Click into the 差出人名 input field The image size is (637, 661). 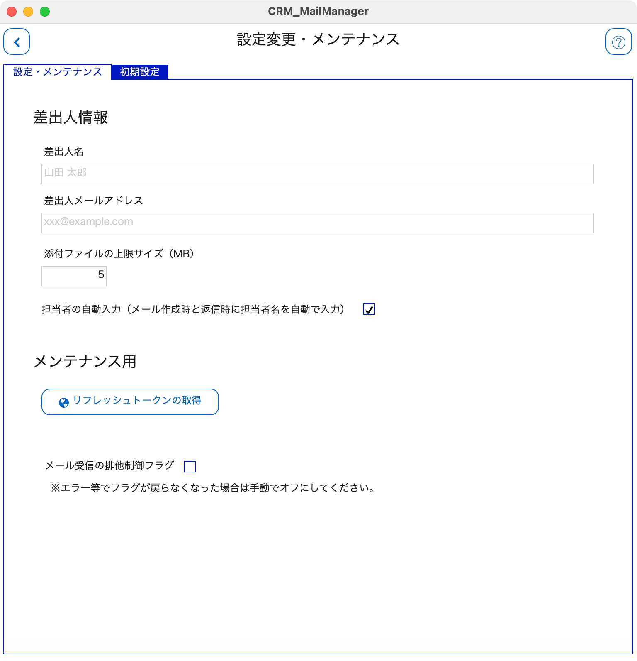(x=318, y=174)
